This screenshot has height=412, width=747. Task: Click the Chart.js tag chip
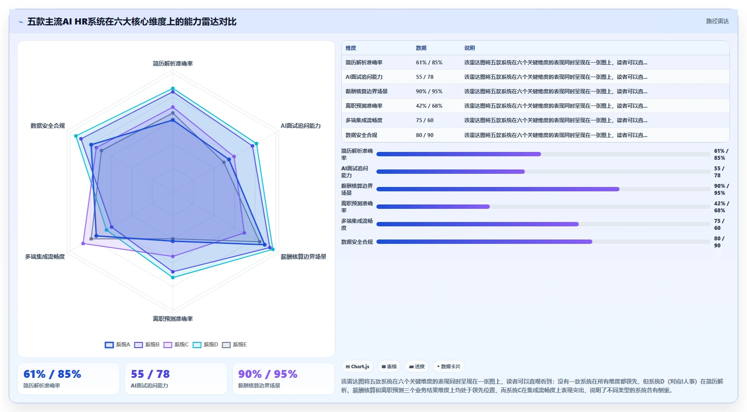(x=358, y=366)
